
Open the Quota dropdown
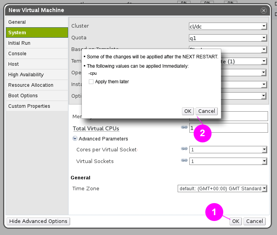[x=228, y=38]
